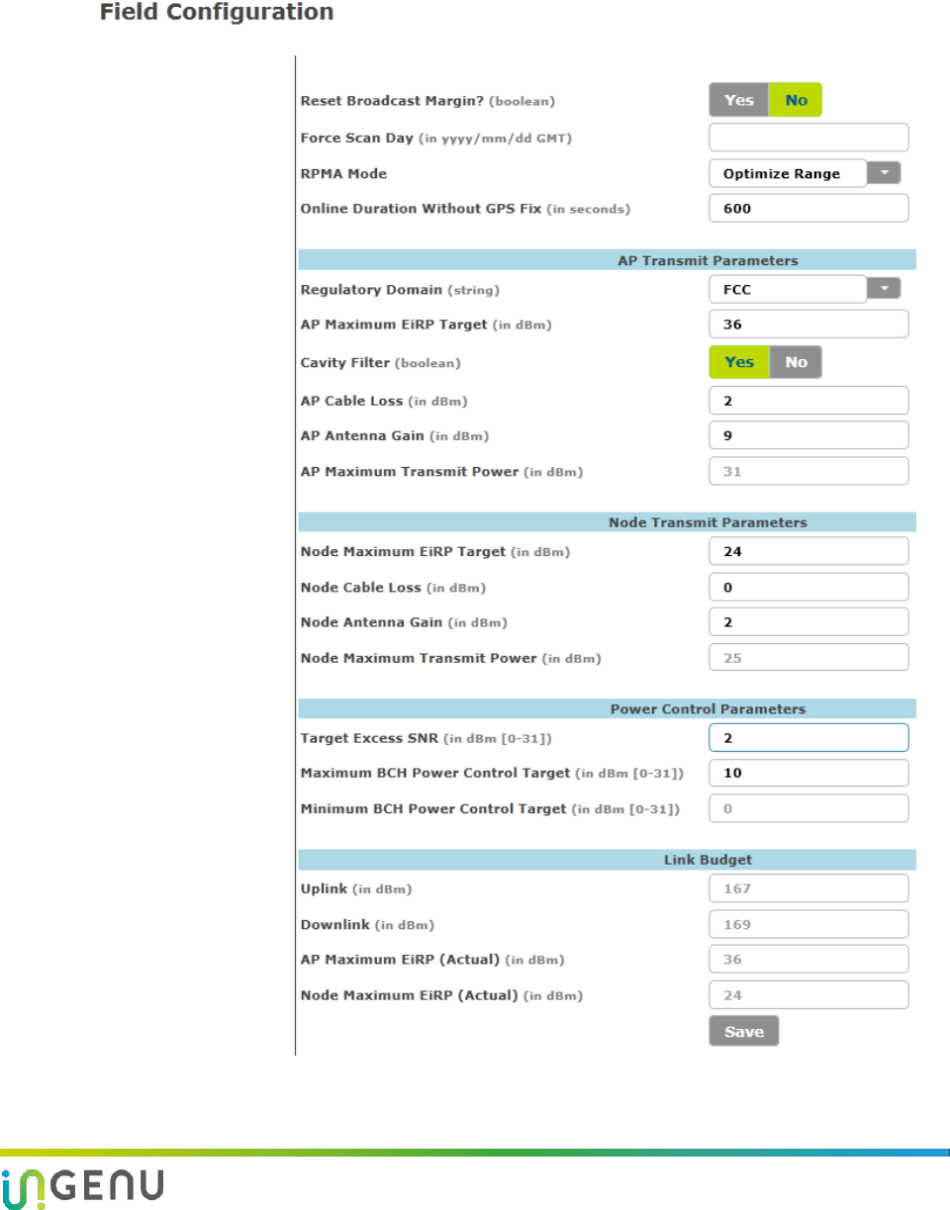Edit the Target Excess SNR field

tap(808, 737)
